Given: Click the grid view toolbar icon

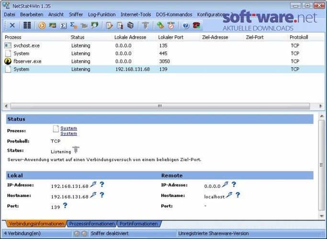Looking at the screenshot, I should coord(27,25).
